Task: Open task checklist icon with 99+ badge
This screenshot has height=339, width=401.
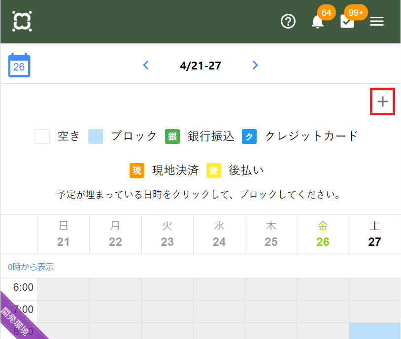Action: 347,22
